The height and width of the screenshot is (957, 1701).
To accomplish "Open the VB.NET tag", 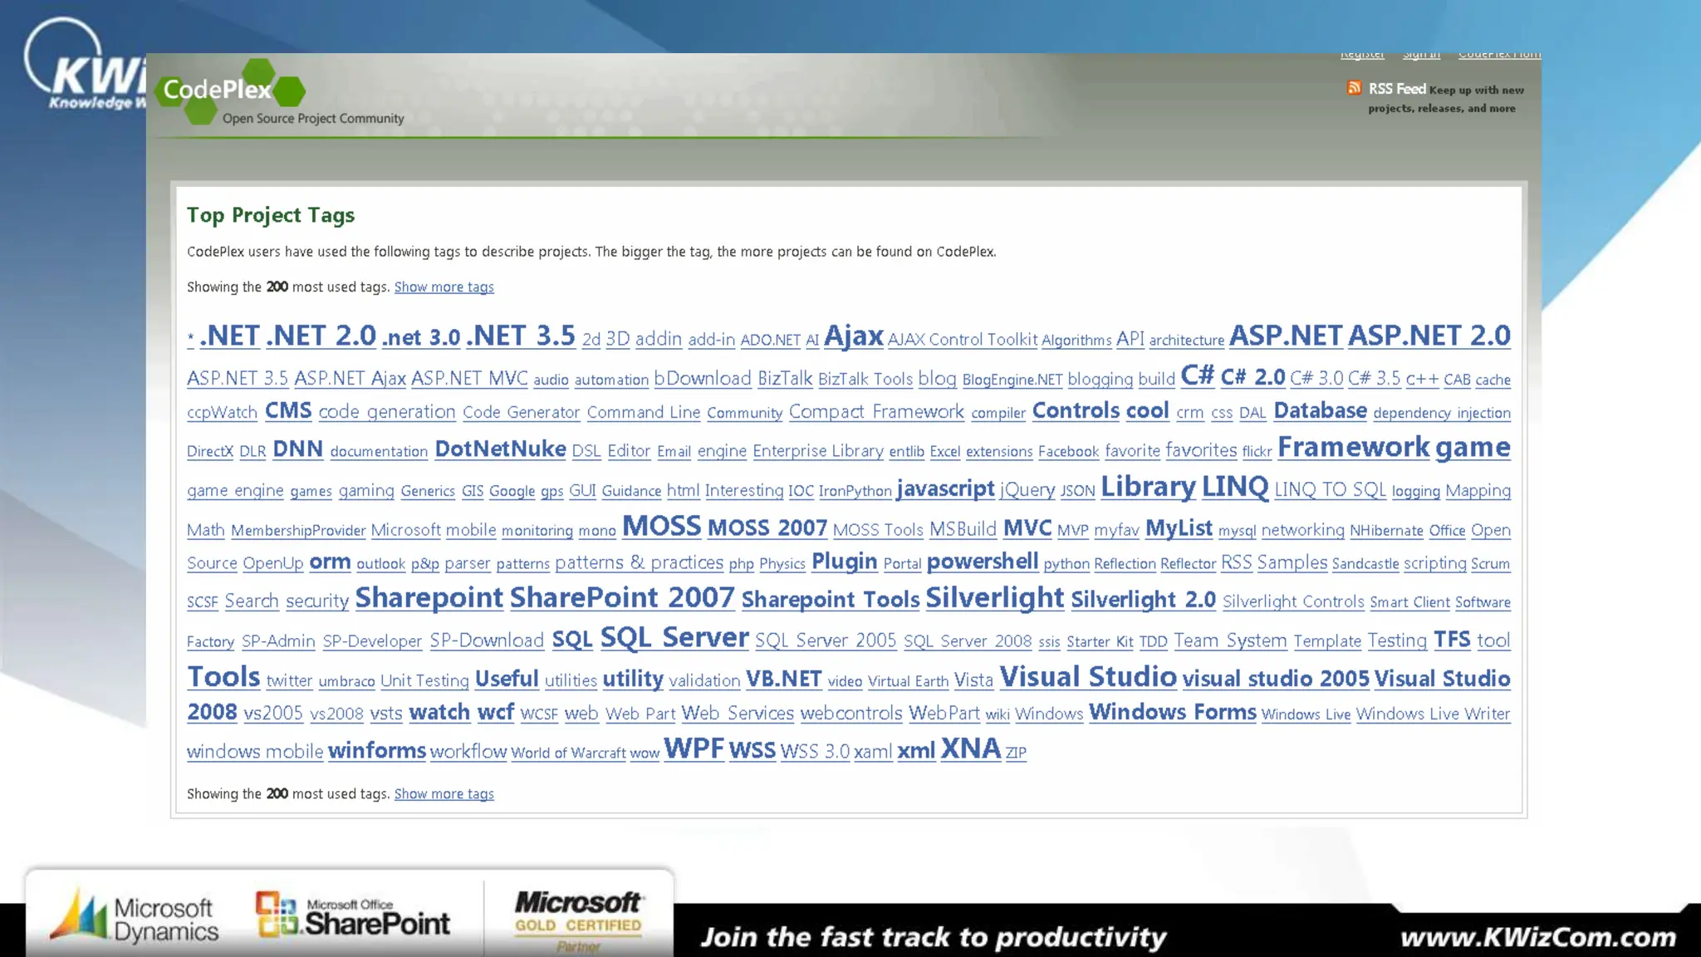I will [x=783, y=679].
